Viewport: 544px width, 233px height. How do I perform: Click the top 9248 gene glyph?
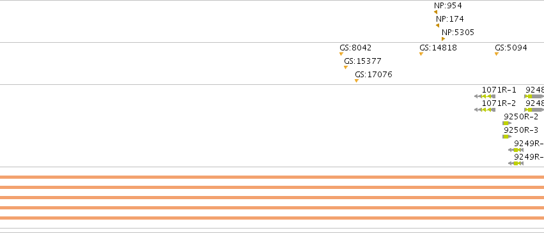pos(534,96)
